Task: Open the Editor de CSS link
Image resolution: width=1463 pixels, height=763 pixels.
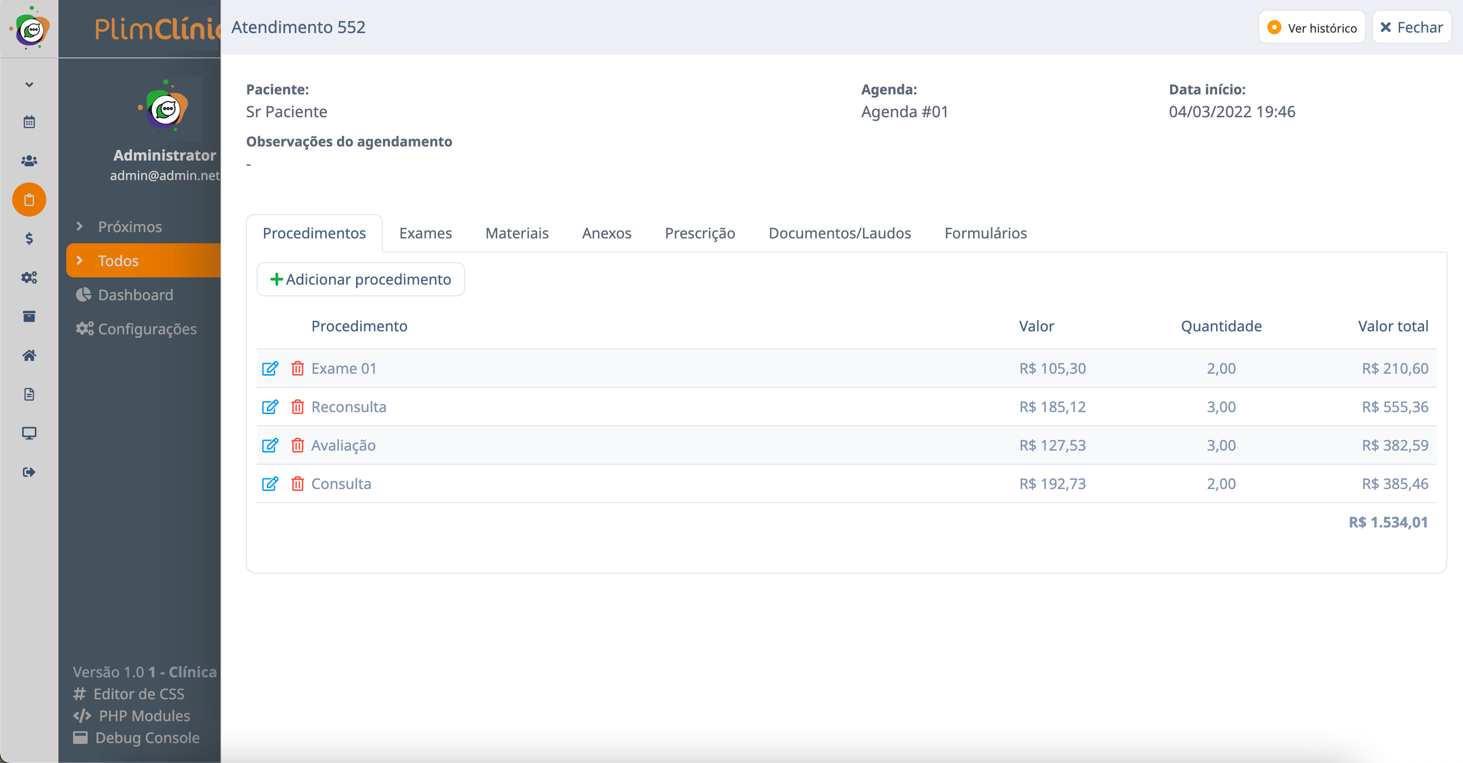Action: [129, 694]
